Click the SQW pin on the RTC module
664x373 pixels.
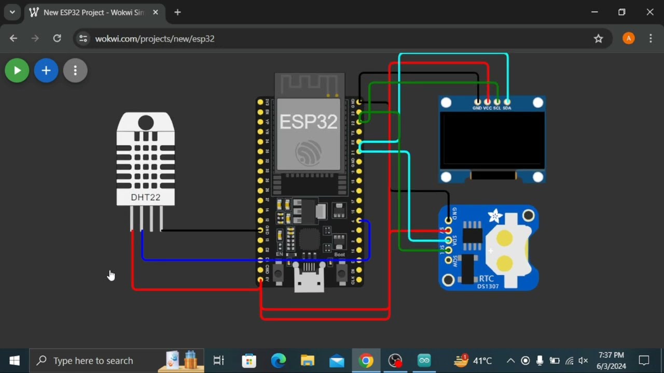[x=448, y=260]
